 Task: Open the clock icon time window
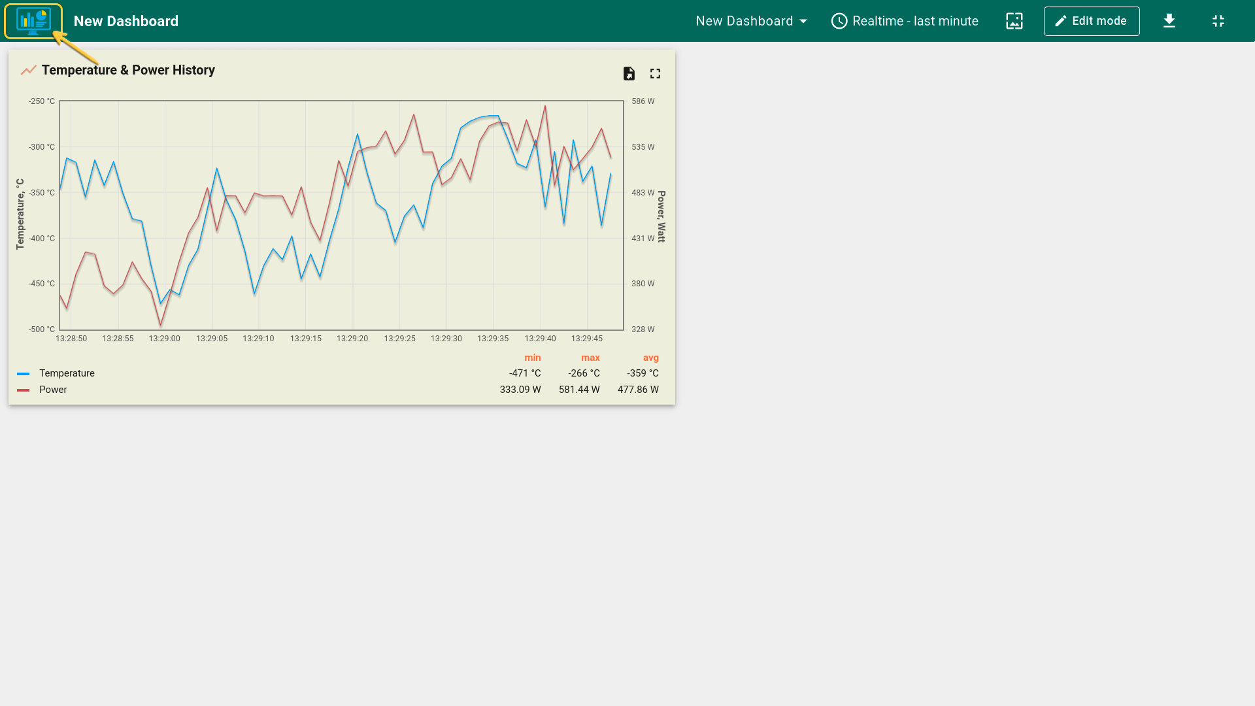(839, 21)
